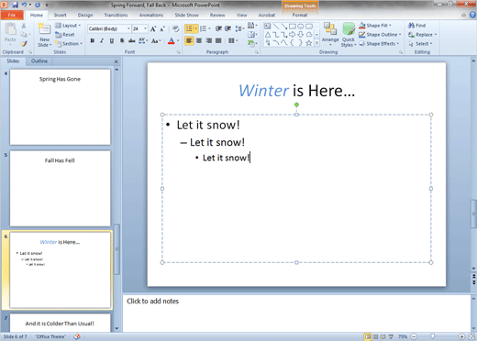Toggle Strikethrough formatting
The height and width of the screenshot is (341, 477).
click(x=131, y=40)
